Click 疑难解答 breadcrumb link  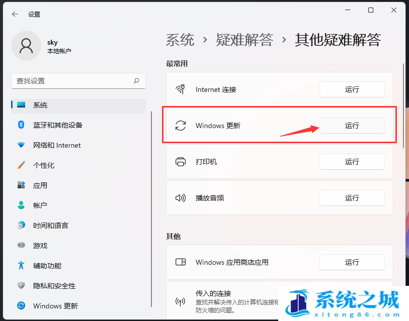pos(244,40)
